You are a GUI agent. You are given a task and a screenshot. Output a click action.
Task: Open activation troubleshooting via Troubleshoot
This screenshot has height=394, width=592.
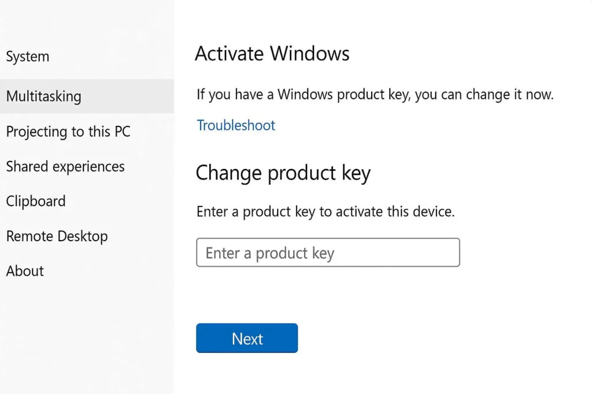click(x=235, y=125)
